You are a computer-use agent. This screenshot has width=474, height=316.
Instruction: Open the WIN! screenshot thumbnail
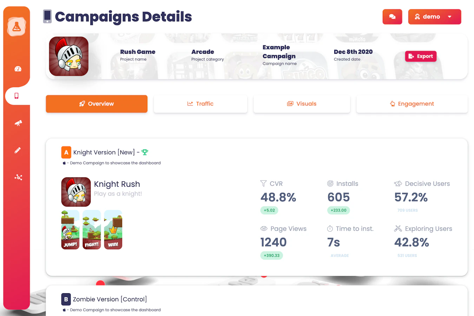click(x=113, y=230)
